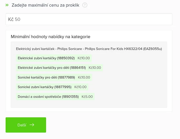
Task: Click Kč5.00 bid beside Domácí a osobní spotřebiče
Action: [87, 96]
